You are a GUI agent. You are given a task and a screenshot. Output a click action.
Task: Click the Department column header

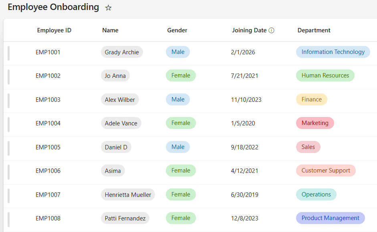pos(314,30)
